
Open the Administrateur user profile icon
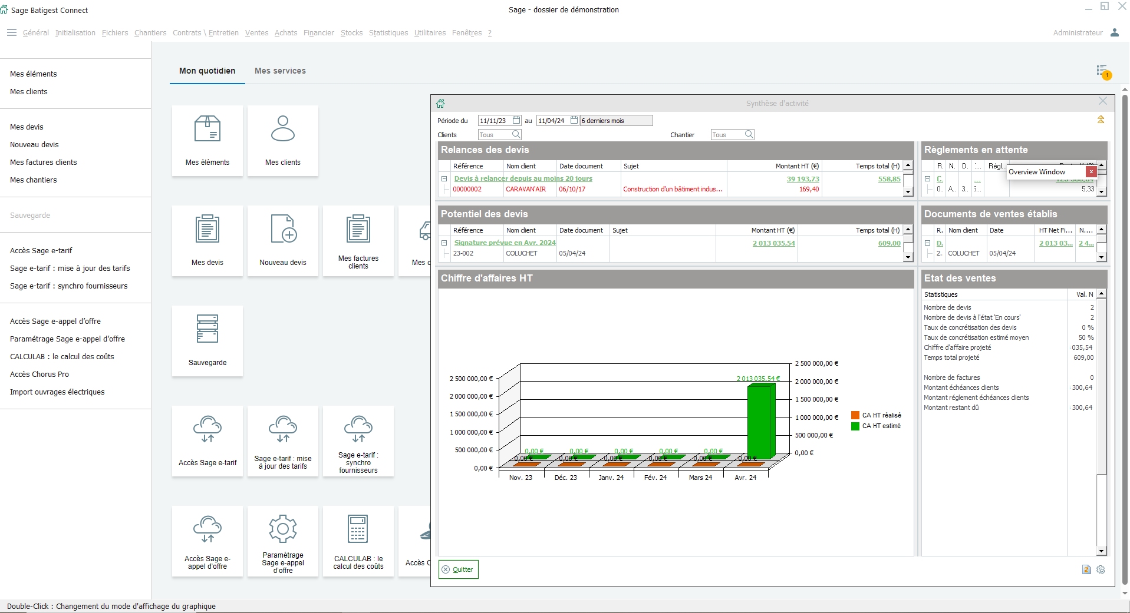[1114, 32]
